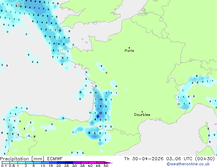Viewport: 217px width, 167px height.
Task: Click the ECMWF model label
Action: pyautogui.click(x=55, y=159)
